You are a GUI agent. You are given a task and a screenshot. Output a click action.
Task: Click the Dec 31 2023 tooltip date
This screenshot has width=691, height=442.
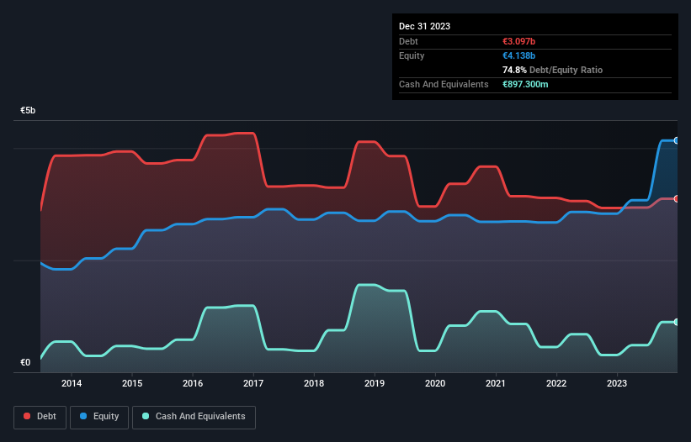424,26
